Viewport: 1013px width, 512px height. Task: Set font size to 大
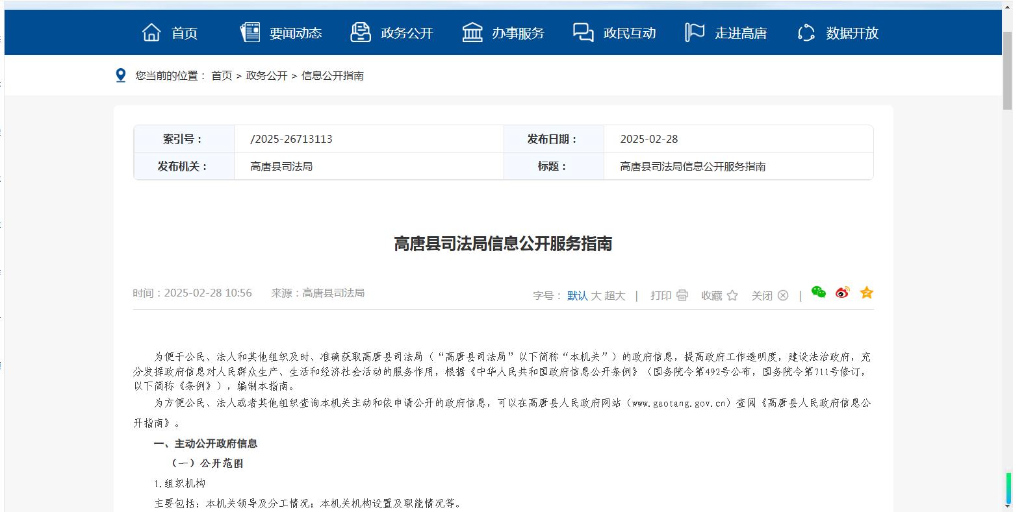pyautogui.click(x=596, y=296)
